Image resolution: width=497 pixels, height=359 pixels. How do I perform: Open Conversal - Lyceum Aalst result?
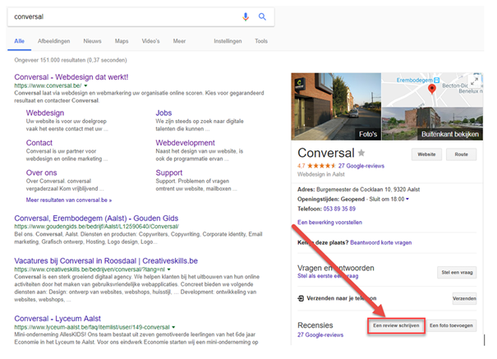click(x=58, y=319)
